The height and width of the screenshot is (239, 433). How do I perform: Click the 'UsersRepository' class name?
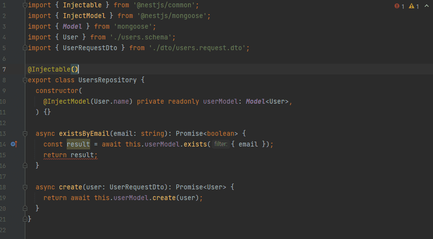pos(108,80)
